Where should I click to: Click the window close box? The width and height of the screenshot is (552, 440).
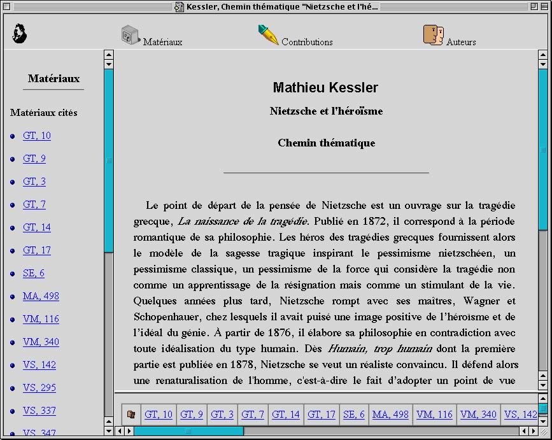7,6
